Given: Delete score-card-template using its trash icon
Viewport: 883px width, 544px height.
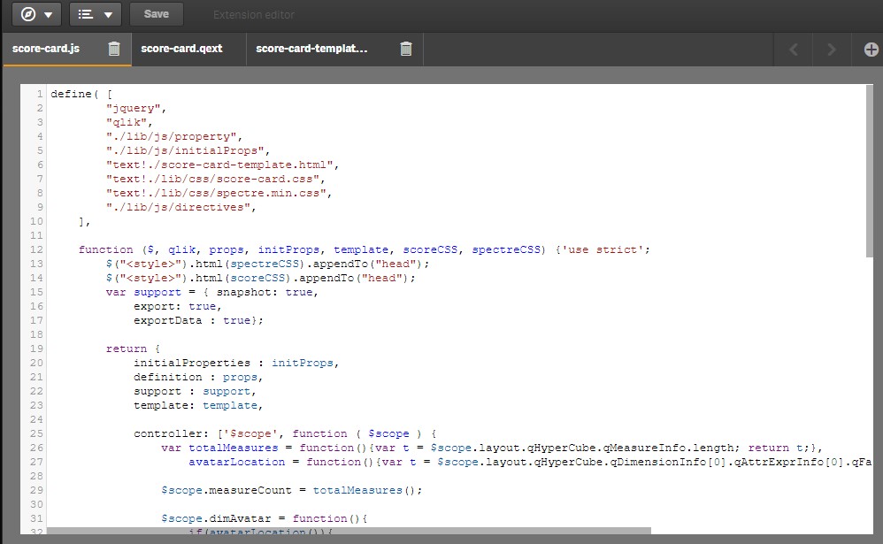Looking at the screenshot, I should [405, 50].
